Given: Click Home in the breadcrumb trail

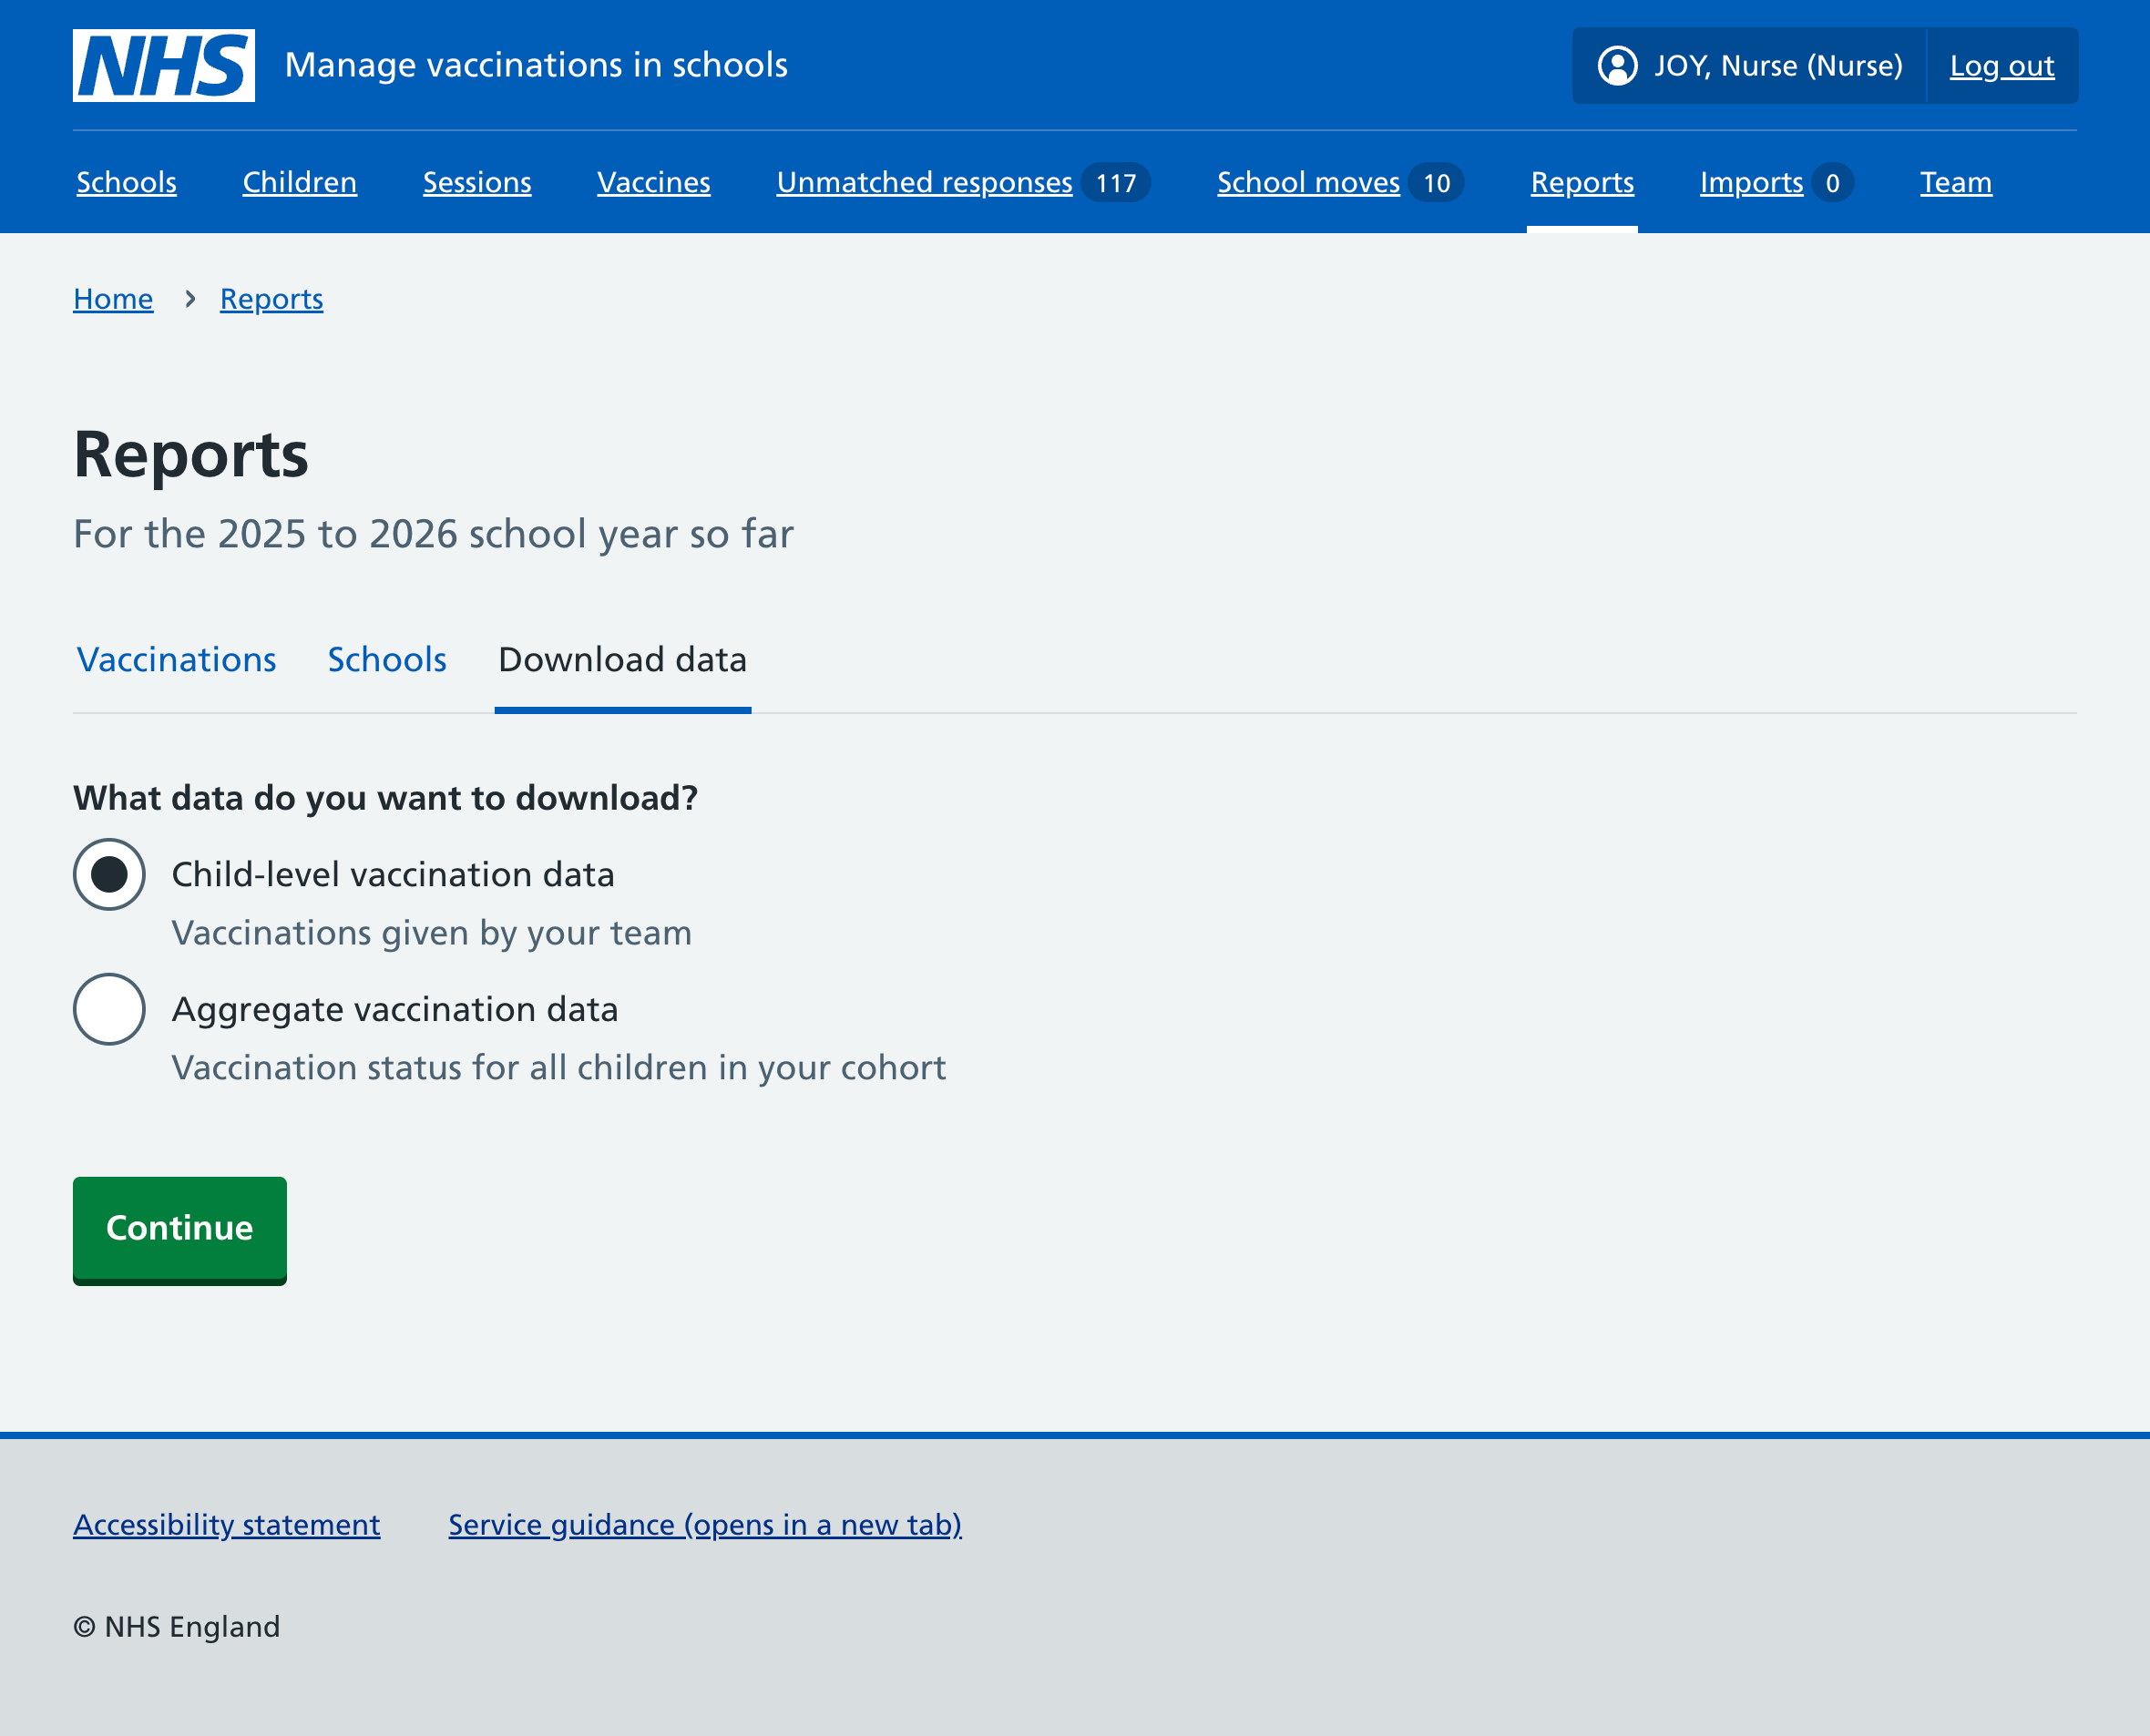Looking at the screenshot, I should point(113,298).
